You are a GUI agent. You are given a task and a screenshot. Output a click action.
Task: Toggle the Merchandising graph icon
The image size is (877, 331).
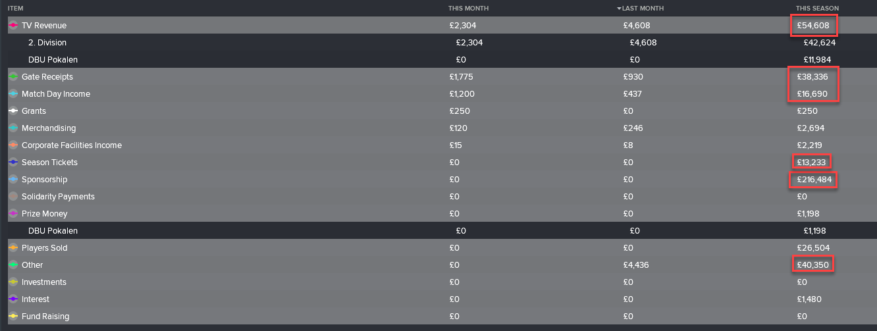pos(13,128)
